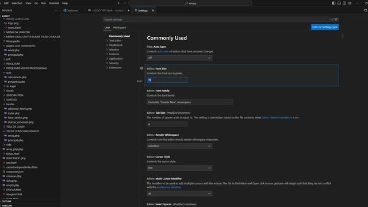Expand Extensions settings category

coord(115,68)
